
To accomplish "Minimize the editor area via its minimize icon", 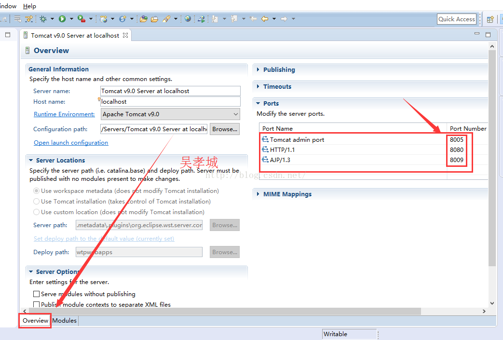I will tap(477, 33).
